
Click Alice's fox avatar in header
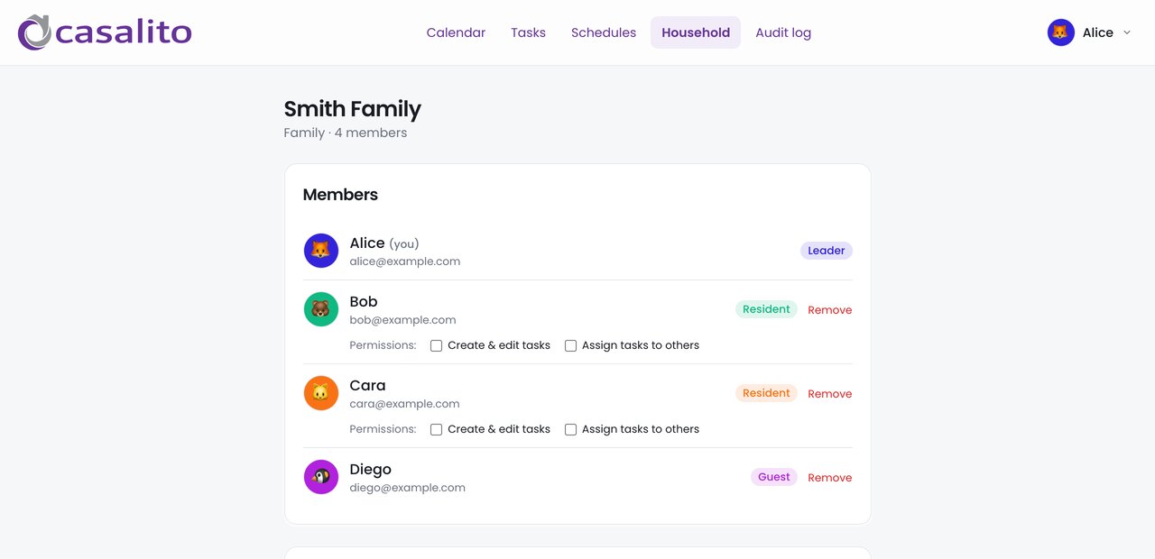tap(1061, 32)
